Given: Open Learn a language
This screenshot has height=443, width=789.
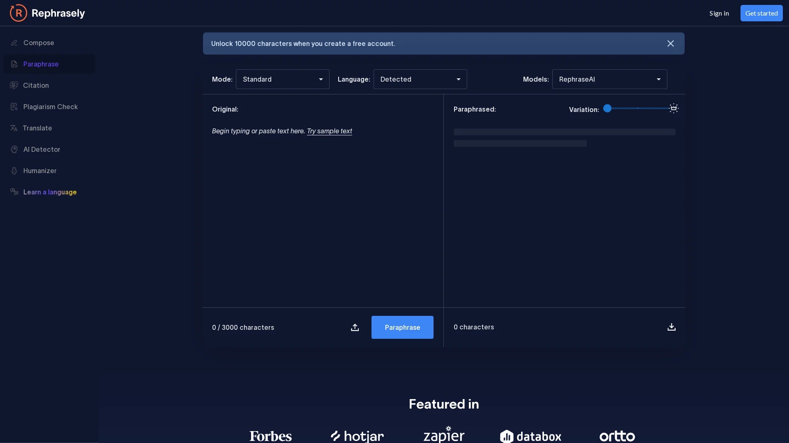Looking at the screenshot, I should pos(49,192).
